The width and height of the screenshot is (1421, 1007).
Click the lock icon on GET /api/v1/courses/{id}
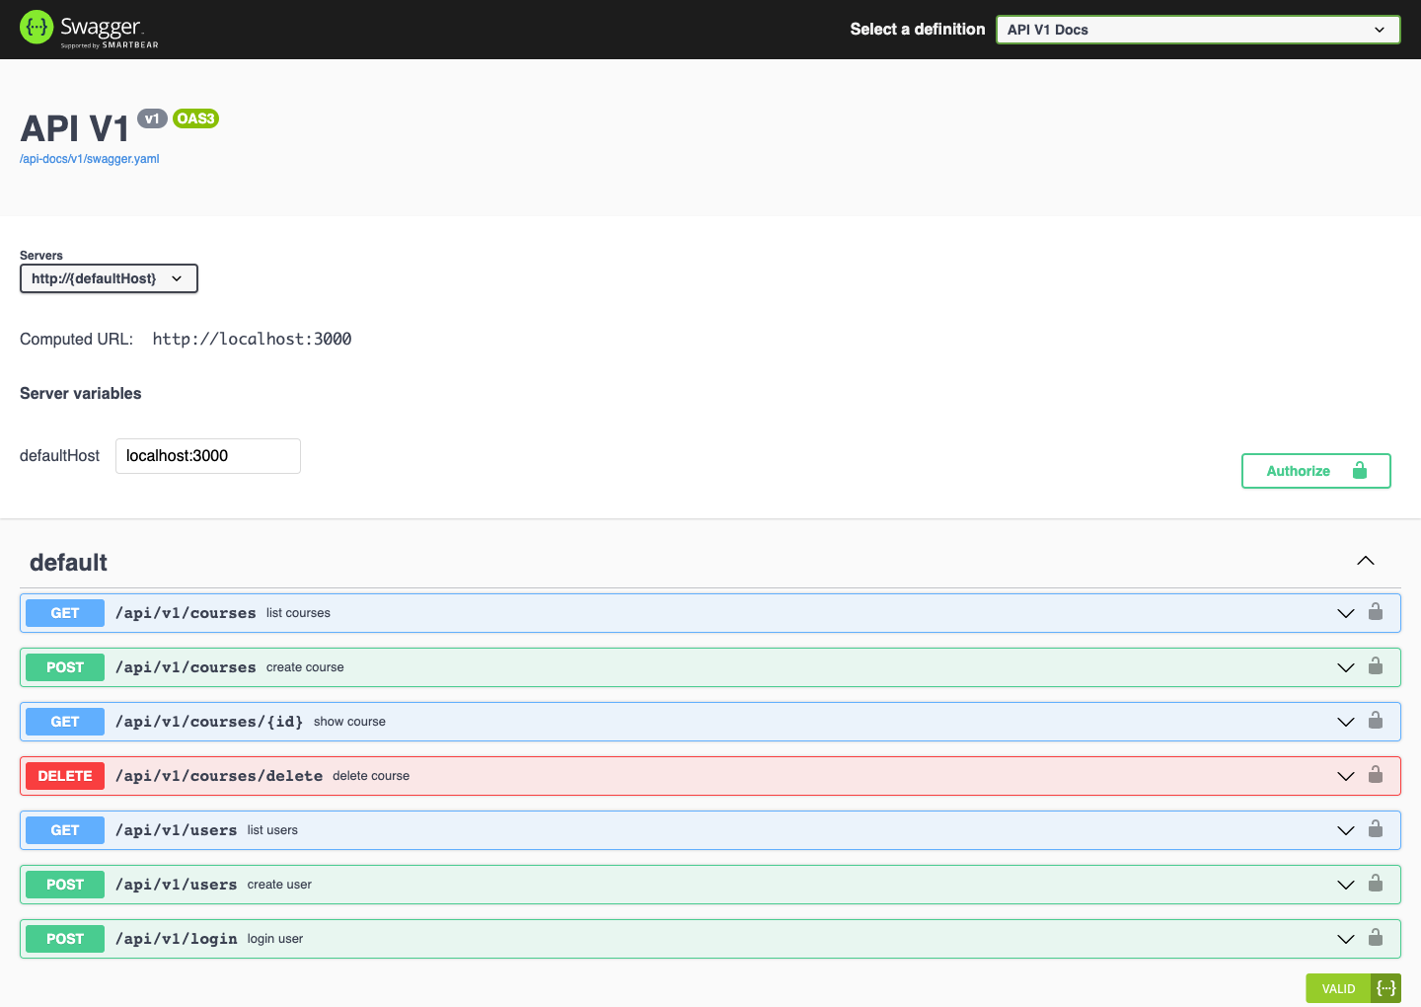[x=1376, y=721]
